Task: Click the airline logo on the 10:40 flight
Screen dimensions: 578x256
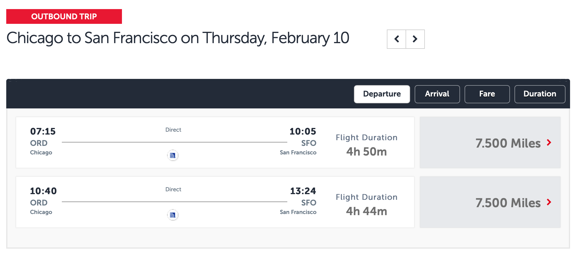Action: pyautogui.click(x=173, y=215)
